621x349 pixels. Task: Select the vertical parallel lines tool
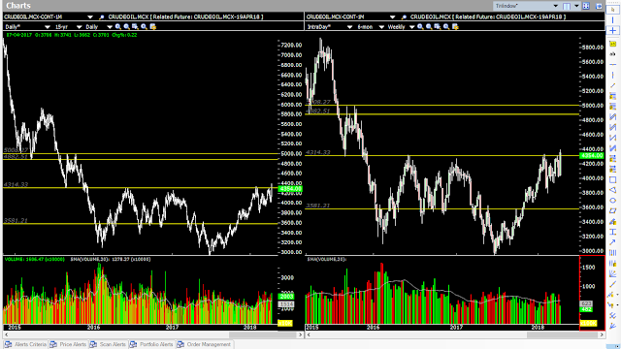(612, 253)
